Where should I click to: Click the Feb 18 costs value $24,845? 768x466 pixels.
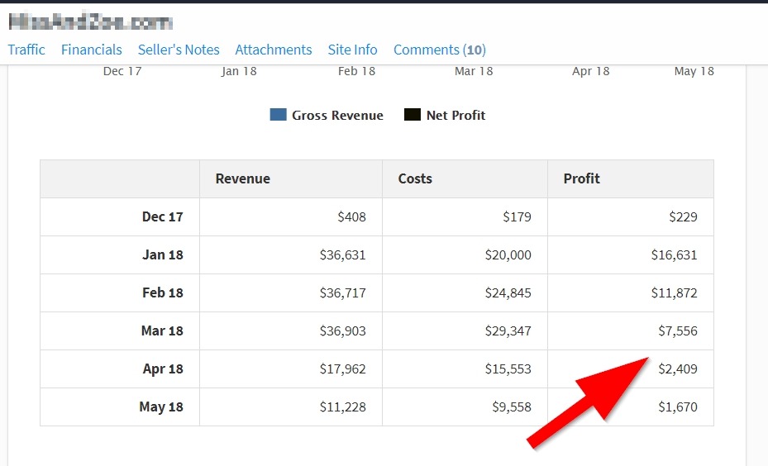[x=508, y=292]
